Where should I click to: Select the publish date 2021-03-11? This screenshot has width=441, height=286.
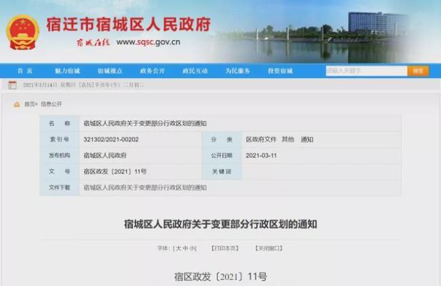point(261,155)
